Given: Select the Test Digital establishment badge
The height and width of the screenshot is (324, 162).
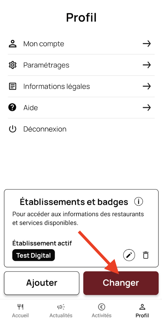Looking at the screenshot, I should 33,255.
